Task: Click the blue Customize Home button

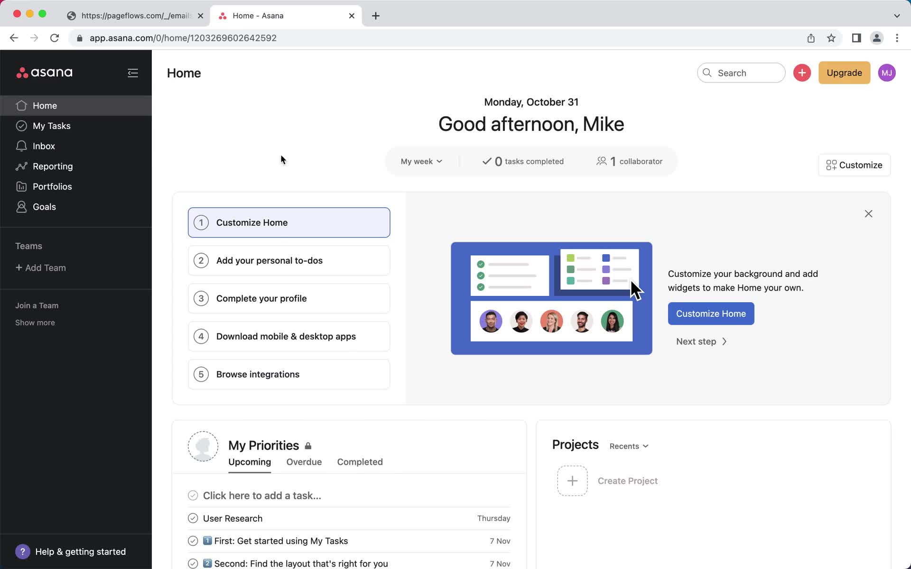Action: (711, 313)
